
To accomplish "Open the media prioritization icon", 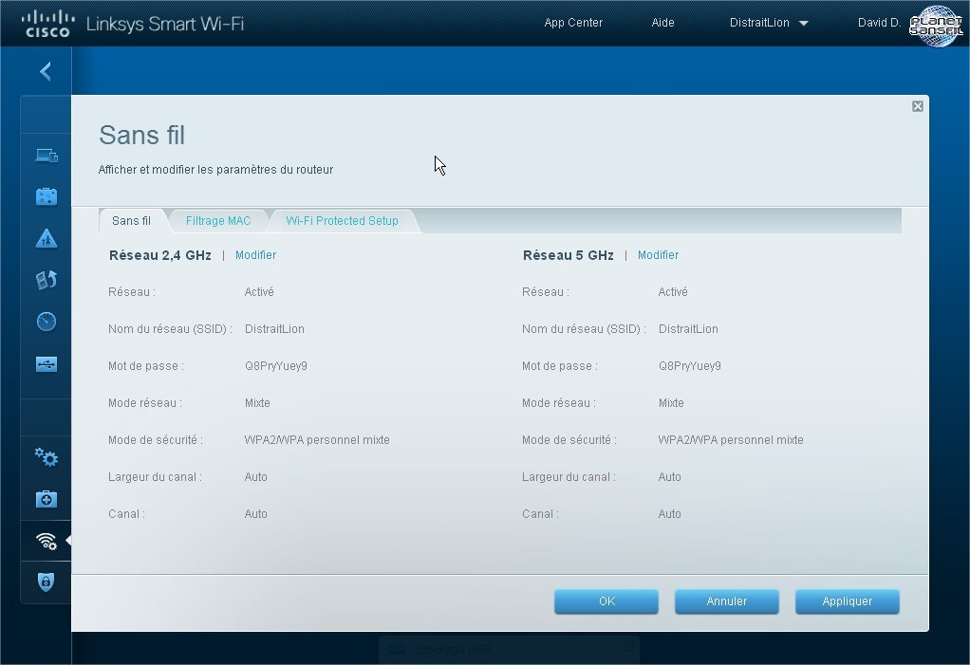I will (x=47, y=280).
